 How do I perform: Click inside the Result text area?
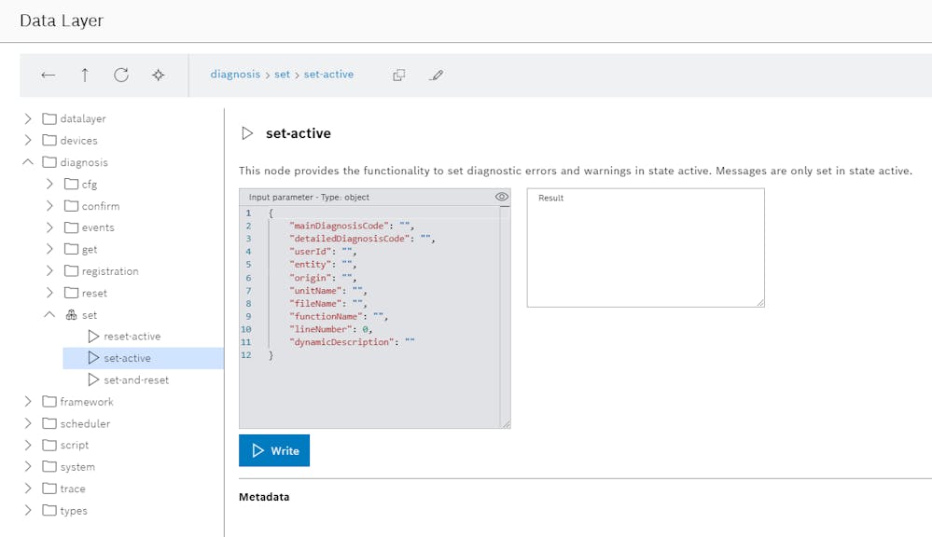[646, 248]
